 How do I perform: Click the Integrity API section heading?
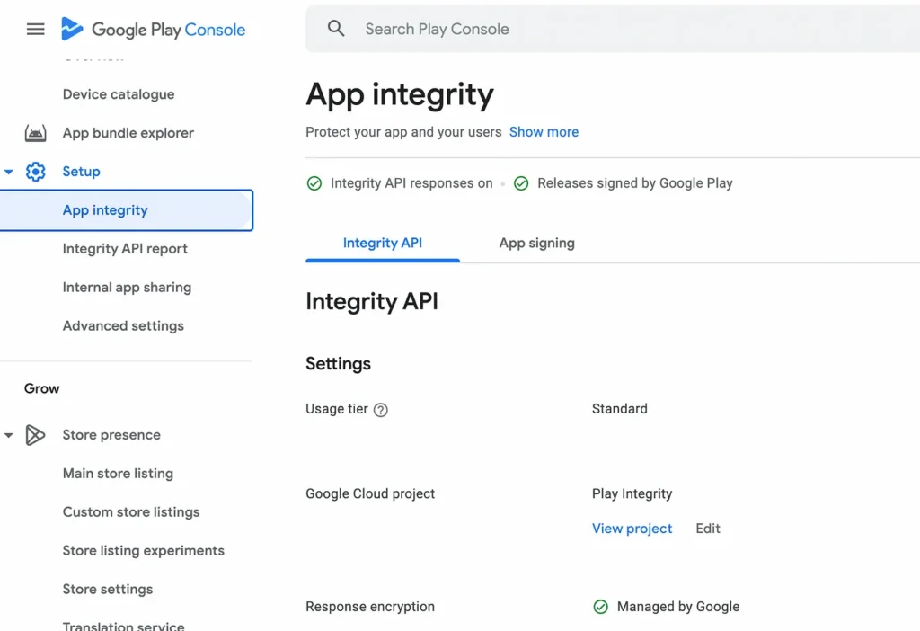[x=372, y=302]
